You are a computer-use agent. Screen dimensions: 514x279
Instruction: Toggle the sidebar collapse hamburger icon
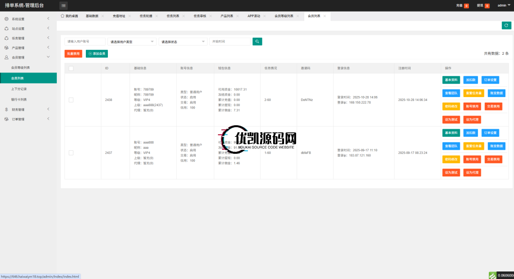pyautogui.click(x=64, y=6)
